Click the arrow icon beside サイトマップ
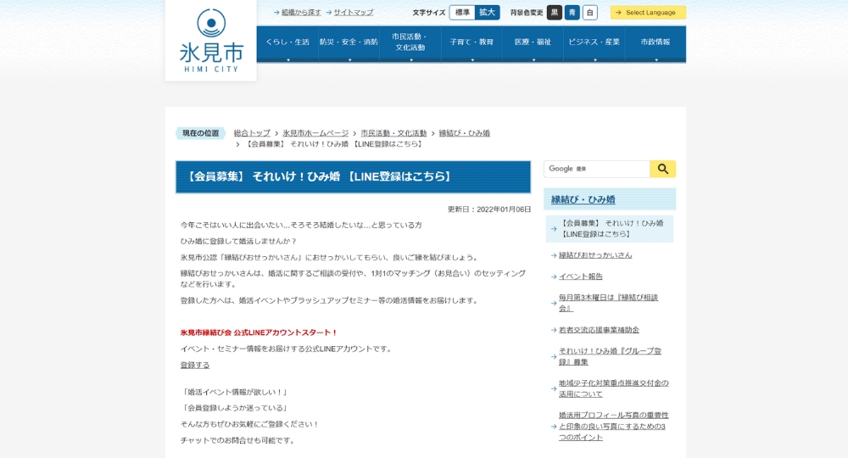Image resolution: width=848 pixels, height=458 pixels. [329, 13]
